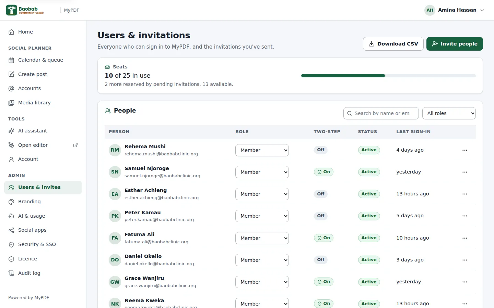
Task: Click the AH avatar in header
Action: point(430,10)
